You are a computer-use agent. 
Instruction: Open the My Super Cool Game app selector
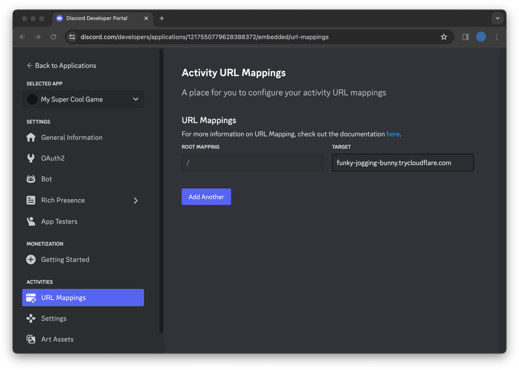click(83, 99)
